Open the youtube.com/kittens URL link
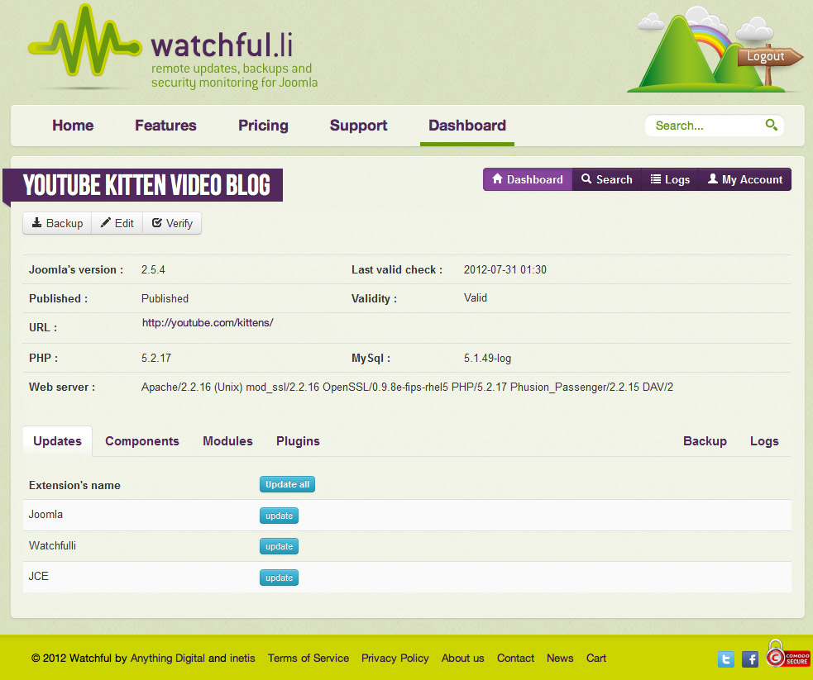Screen dimensions: 813x680 click(x=208, y=323)
